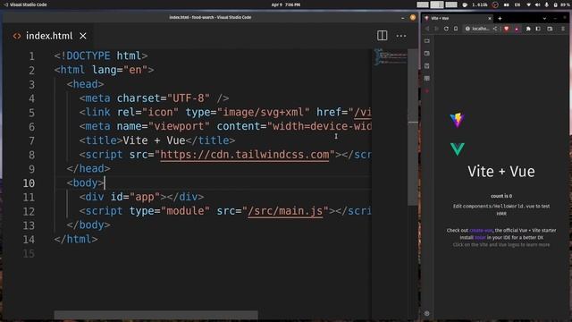Select the Vite + Vue browser tab

(x=457, y=18)
